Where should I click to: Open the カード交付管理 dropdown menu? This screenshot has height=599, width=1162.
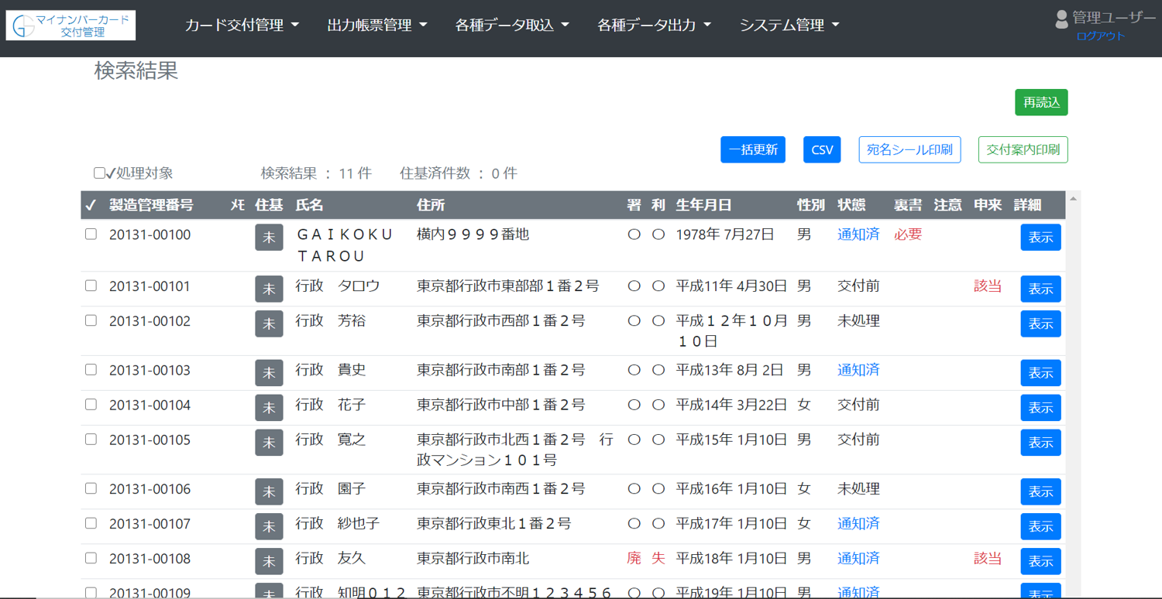tap(242, 26)
